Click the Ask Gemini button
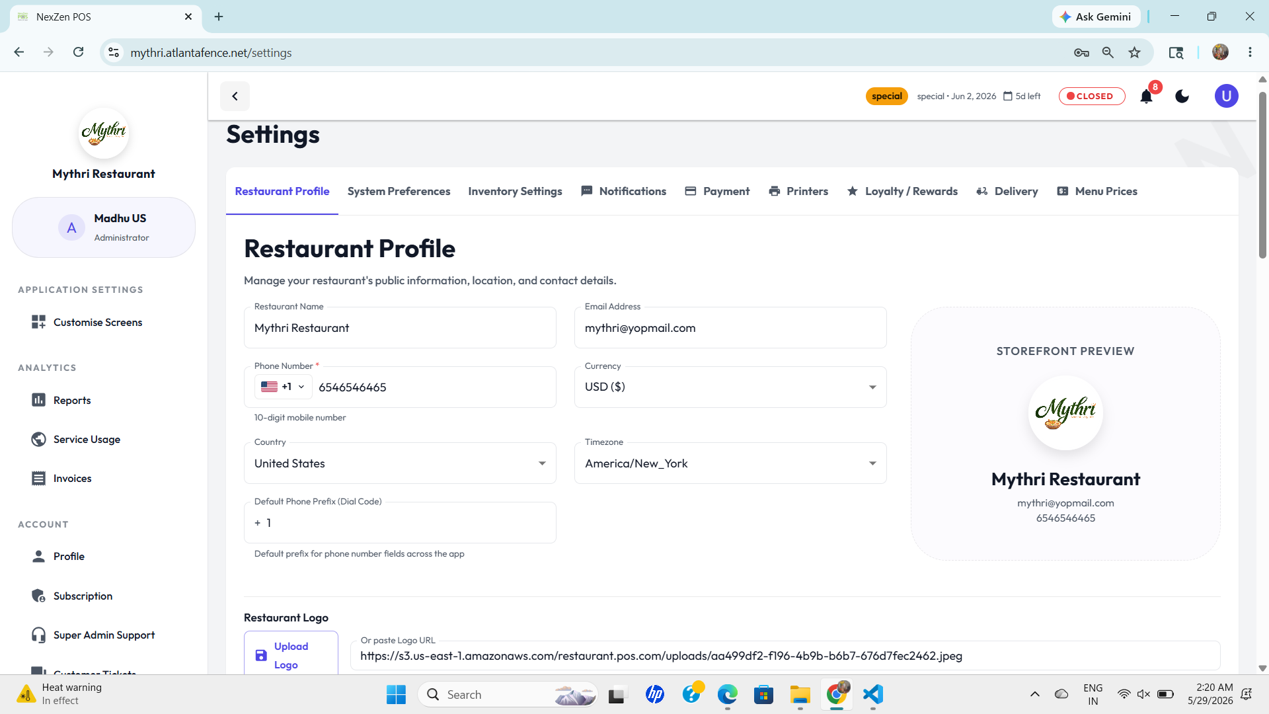Viewport: 1269px width, 714px height. tap(1096, 17)
